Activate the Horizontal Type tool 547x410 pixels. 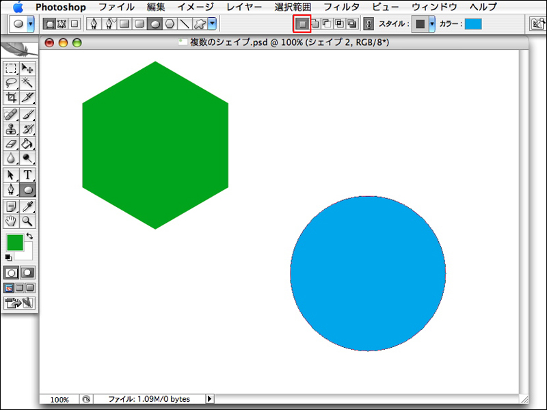(x=28, y=175)
